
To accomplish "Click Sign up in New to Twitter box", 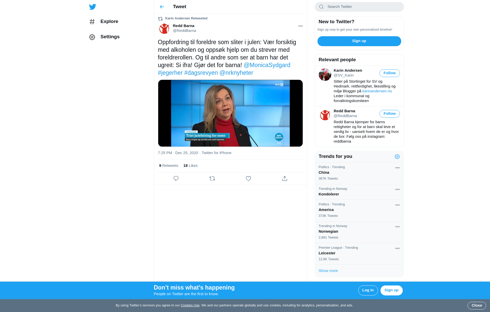I will click(x=359, y=41).
